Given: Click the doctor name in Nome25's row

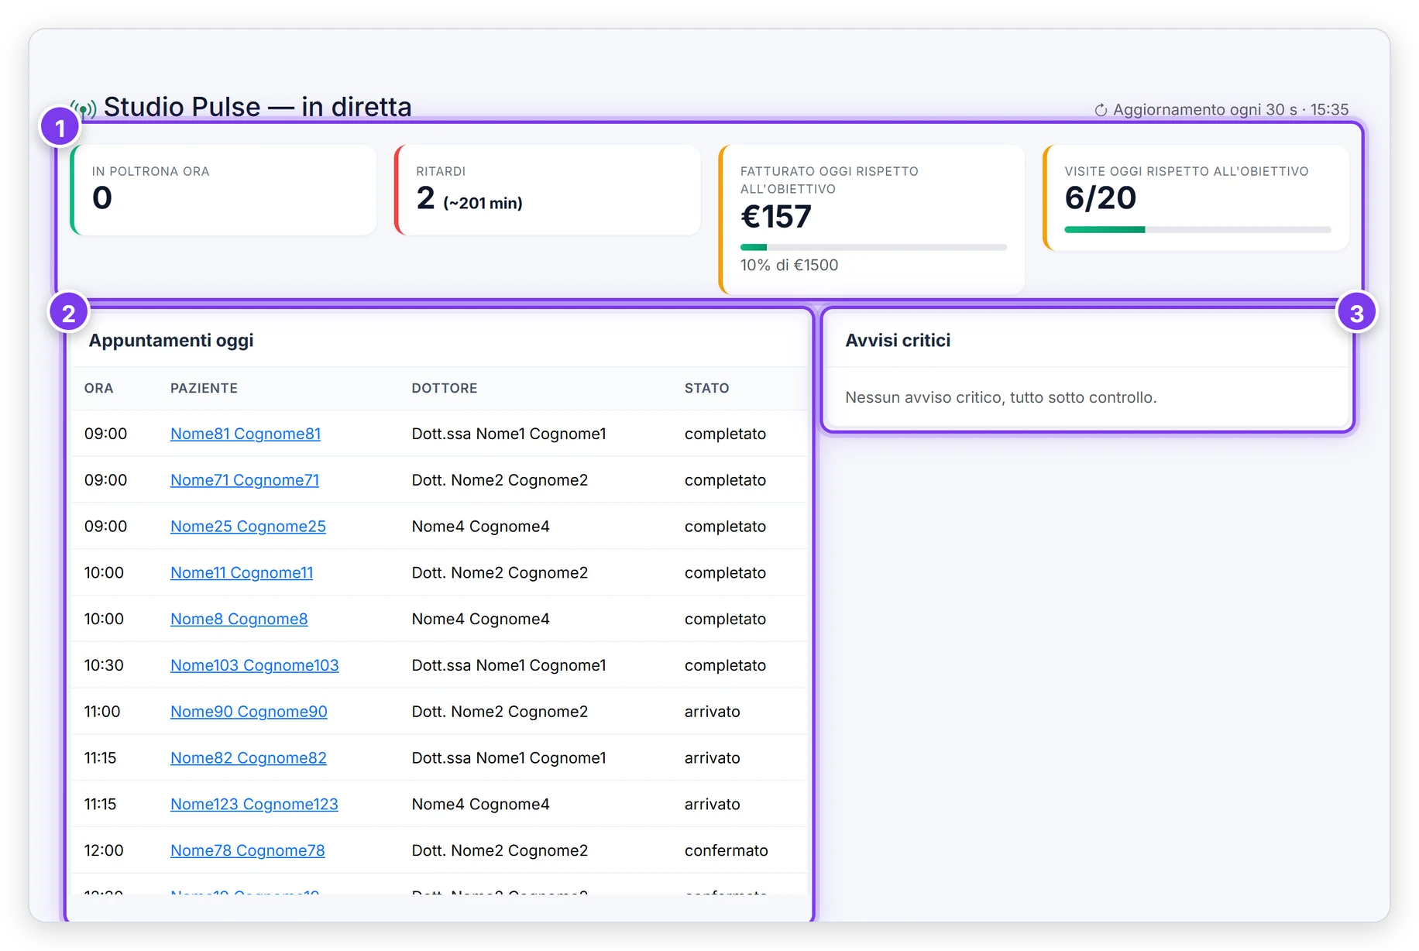Looking at the screenshot, I should click(x=481, y=527).
